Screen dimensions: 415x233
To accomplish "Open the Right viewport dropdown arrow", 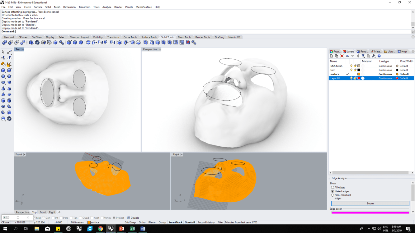I will [x=182, y=154].
